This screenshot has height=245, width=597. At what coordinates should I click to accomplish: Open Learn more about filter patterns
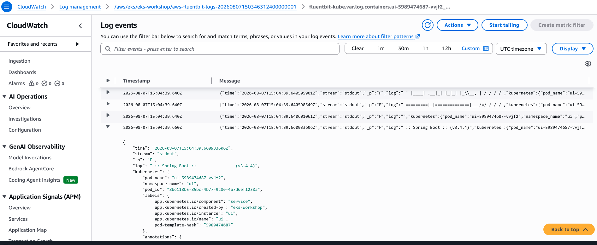pyautogui.click(x=375, y=37)
